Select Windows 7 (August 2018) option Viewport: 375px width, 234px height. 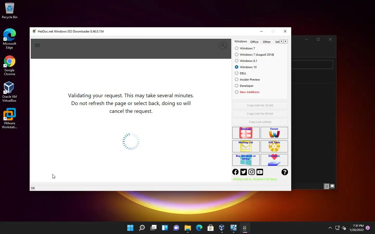tap(254, 55)
